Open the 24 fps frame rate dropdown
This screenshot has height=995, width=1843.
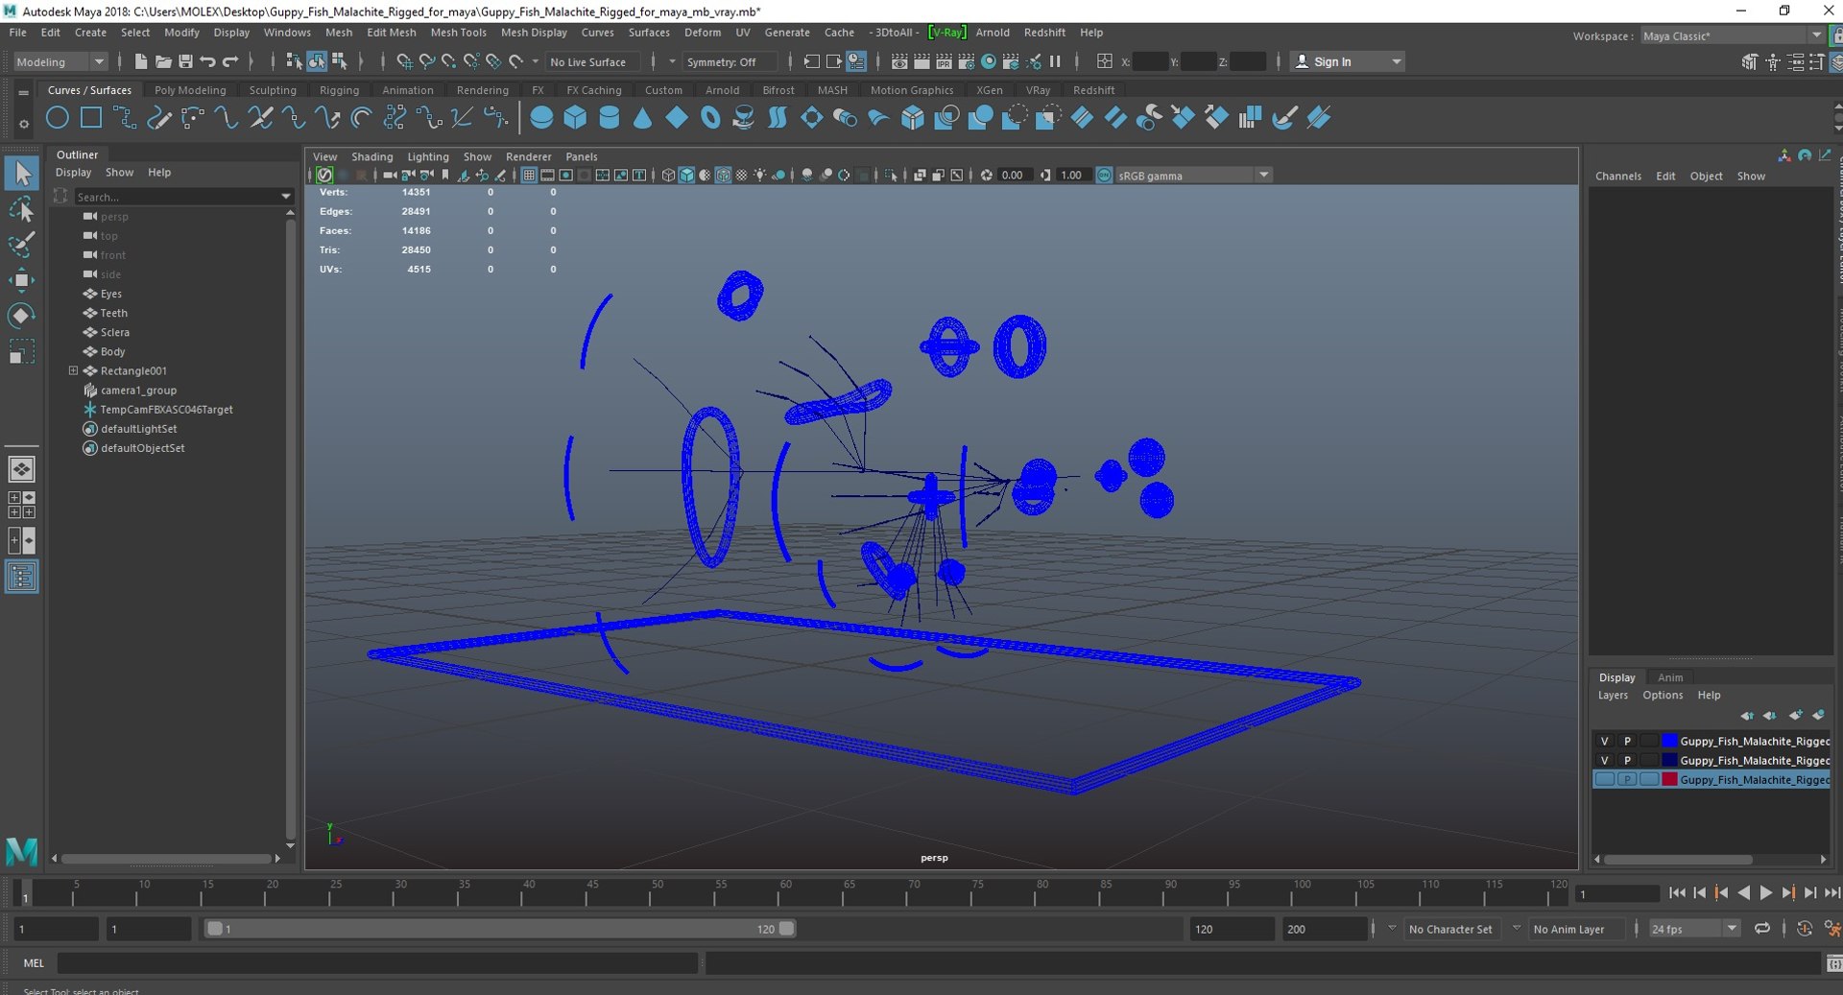(x=1694, y=929)
